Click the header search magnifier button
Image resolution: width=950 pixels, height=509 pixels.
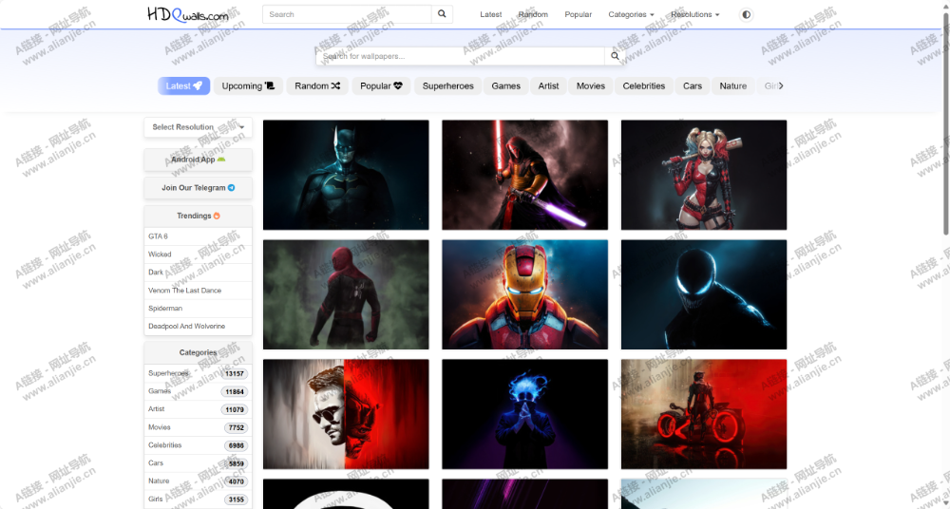coord(442,14)
